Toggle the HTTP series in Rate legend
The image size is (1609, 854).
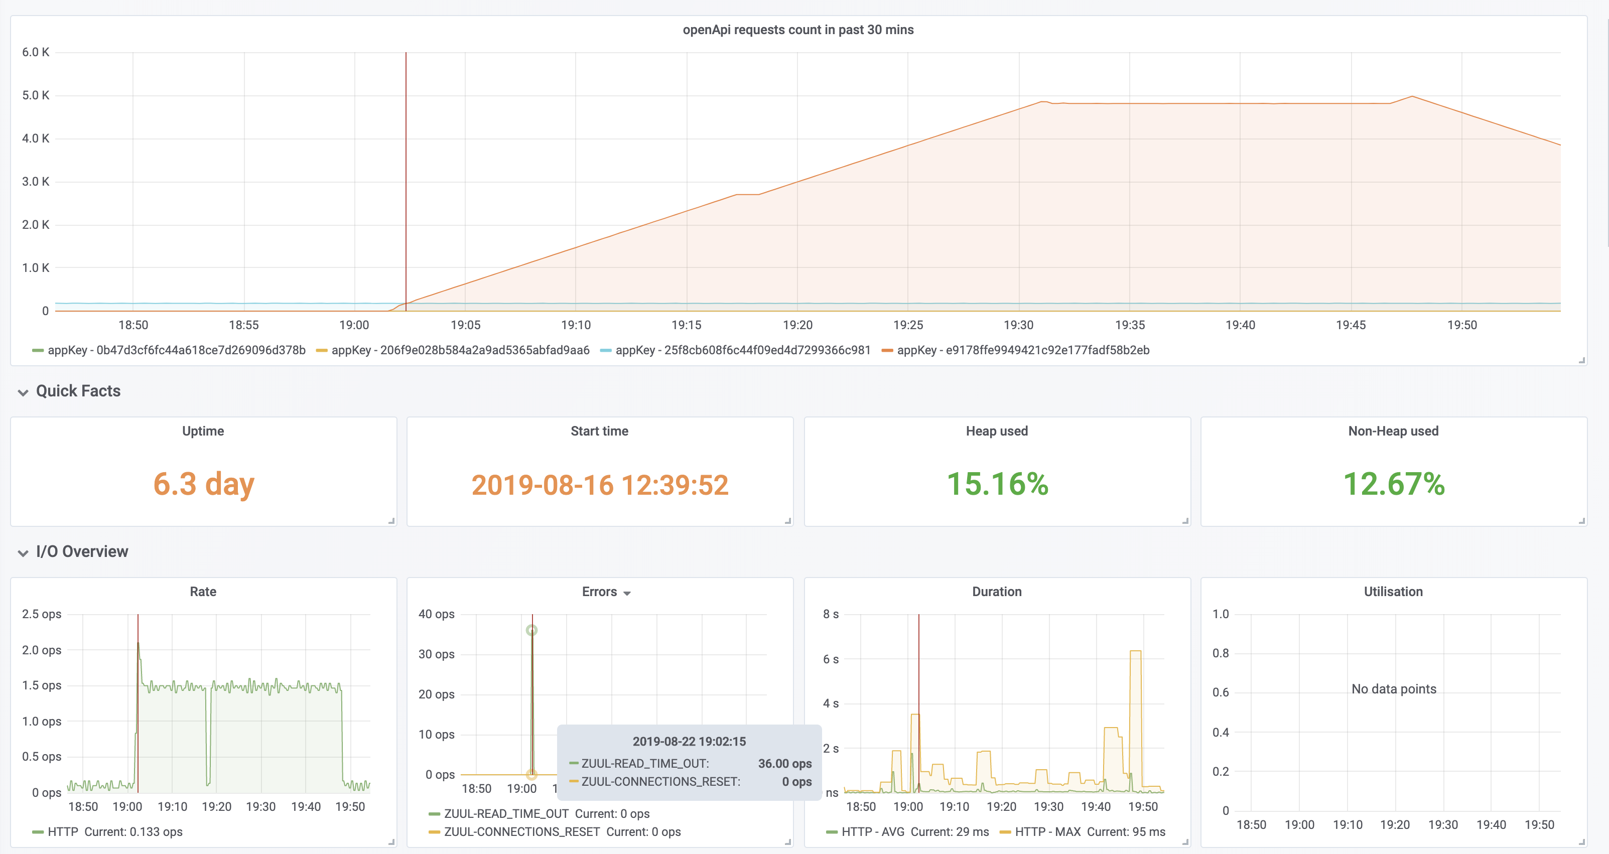63,831
